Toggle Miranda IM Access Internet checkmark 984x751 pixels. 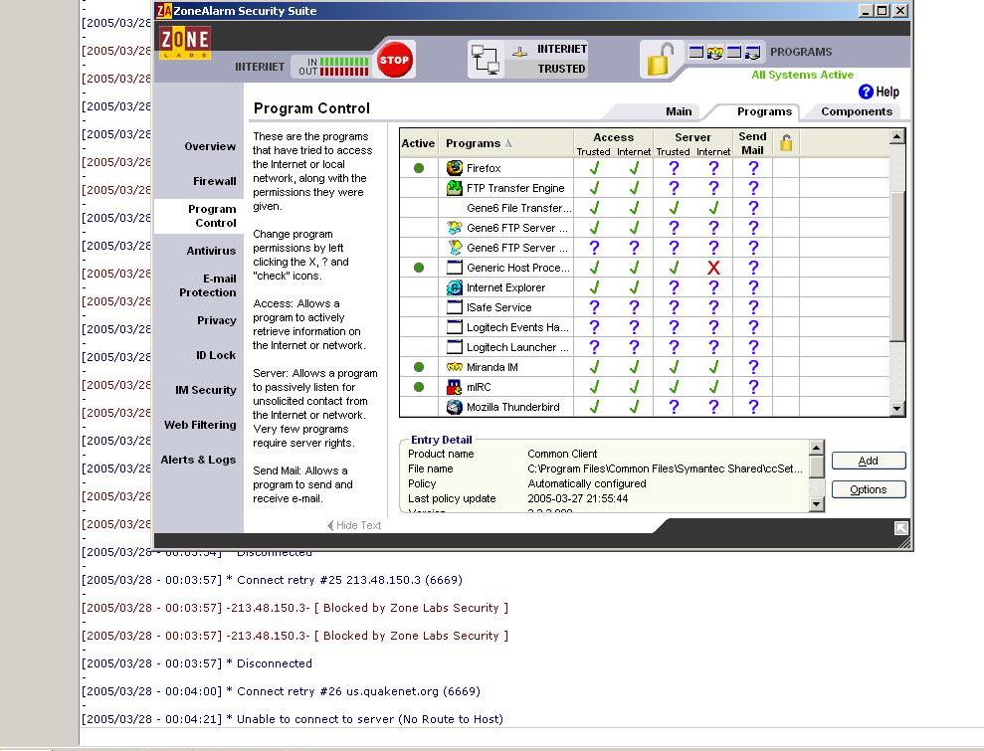[634, 367]
